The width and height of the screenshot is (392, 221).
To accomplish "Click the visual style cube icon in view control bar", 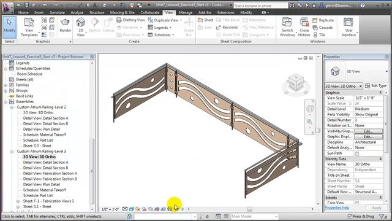I will point(131,209).
